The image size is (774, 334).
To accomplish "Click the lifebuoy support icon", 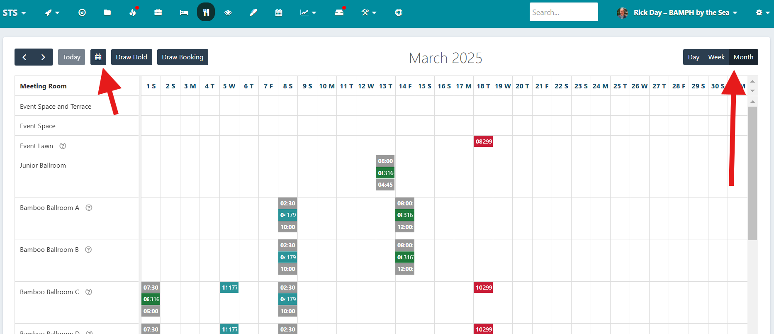I will [399, 12].
